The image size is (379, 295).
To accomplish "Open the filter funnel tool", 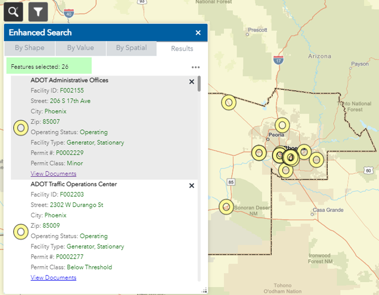I will point(38,12).
